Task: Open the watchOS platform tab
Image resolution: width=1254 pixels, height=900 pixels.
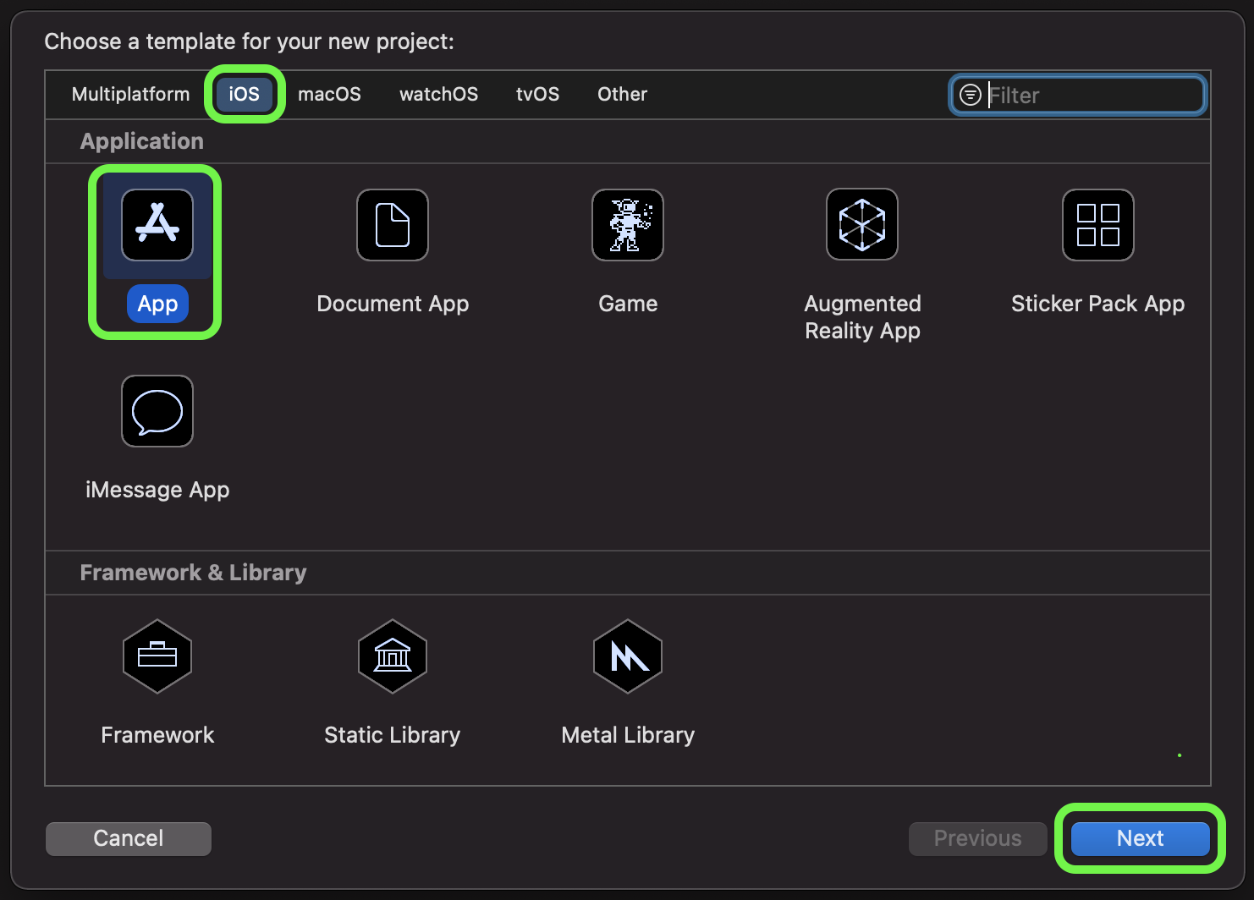Action: [438, 94]
